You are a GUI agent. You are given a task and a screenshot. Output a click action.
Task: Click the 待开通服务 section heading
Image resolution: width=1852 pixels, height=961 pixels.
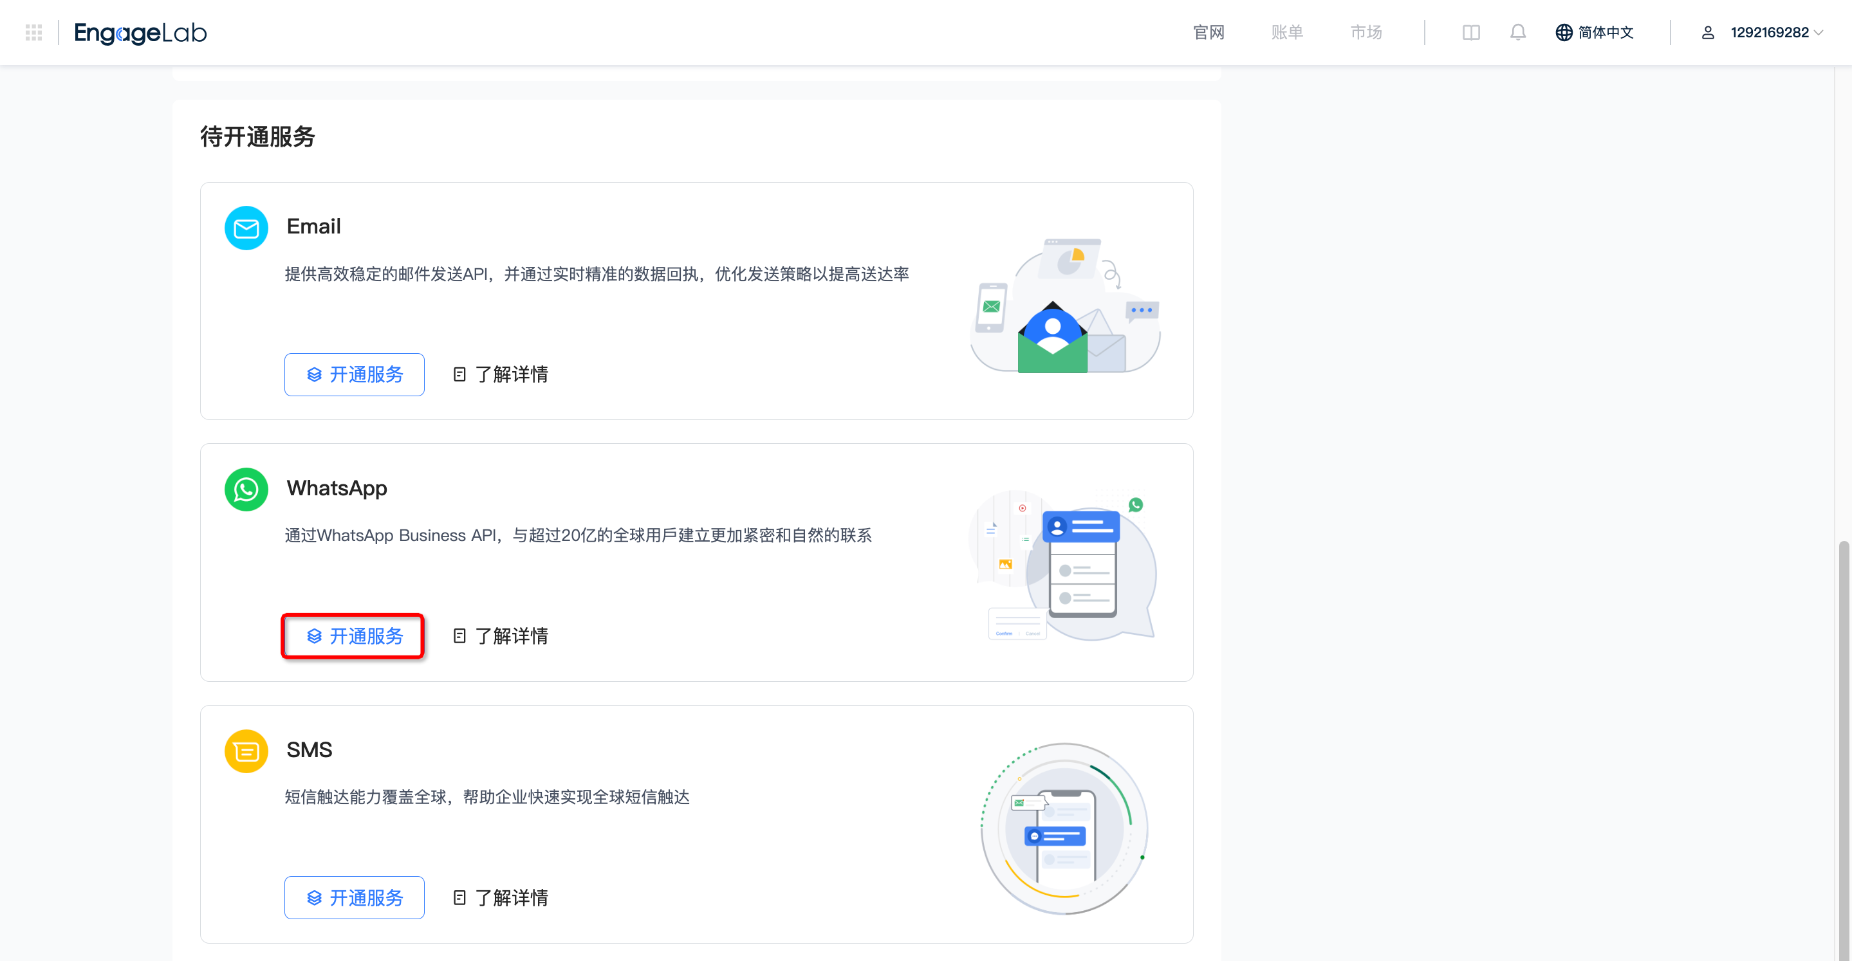[x=257, y=136]
